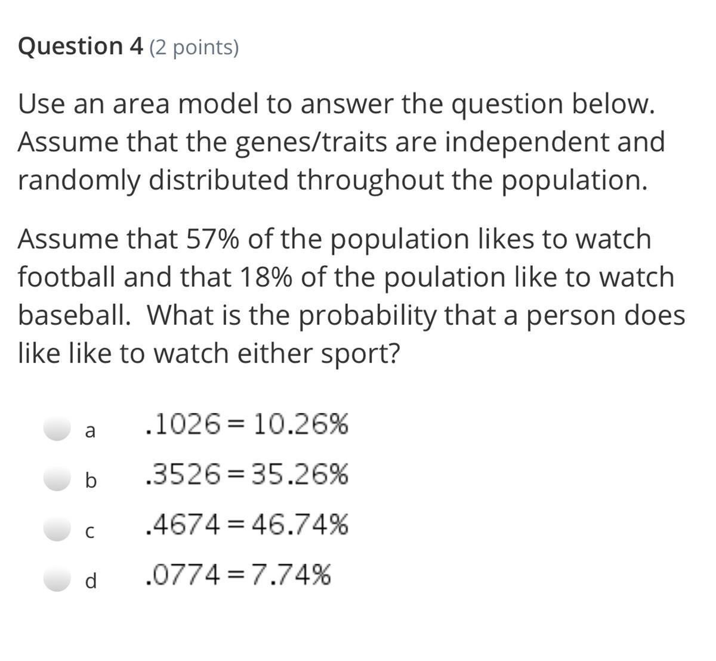Select the radio button for option b
Screen dimensions: 716x661
point(58,479)
